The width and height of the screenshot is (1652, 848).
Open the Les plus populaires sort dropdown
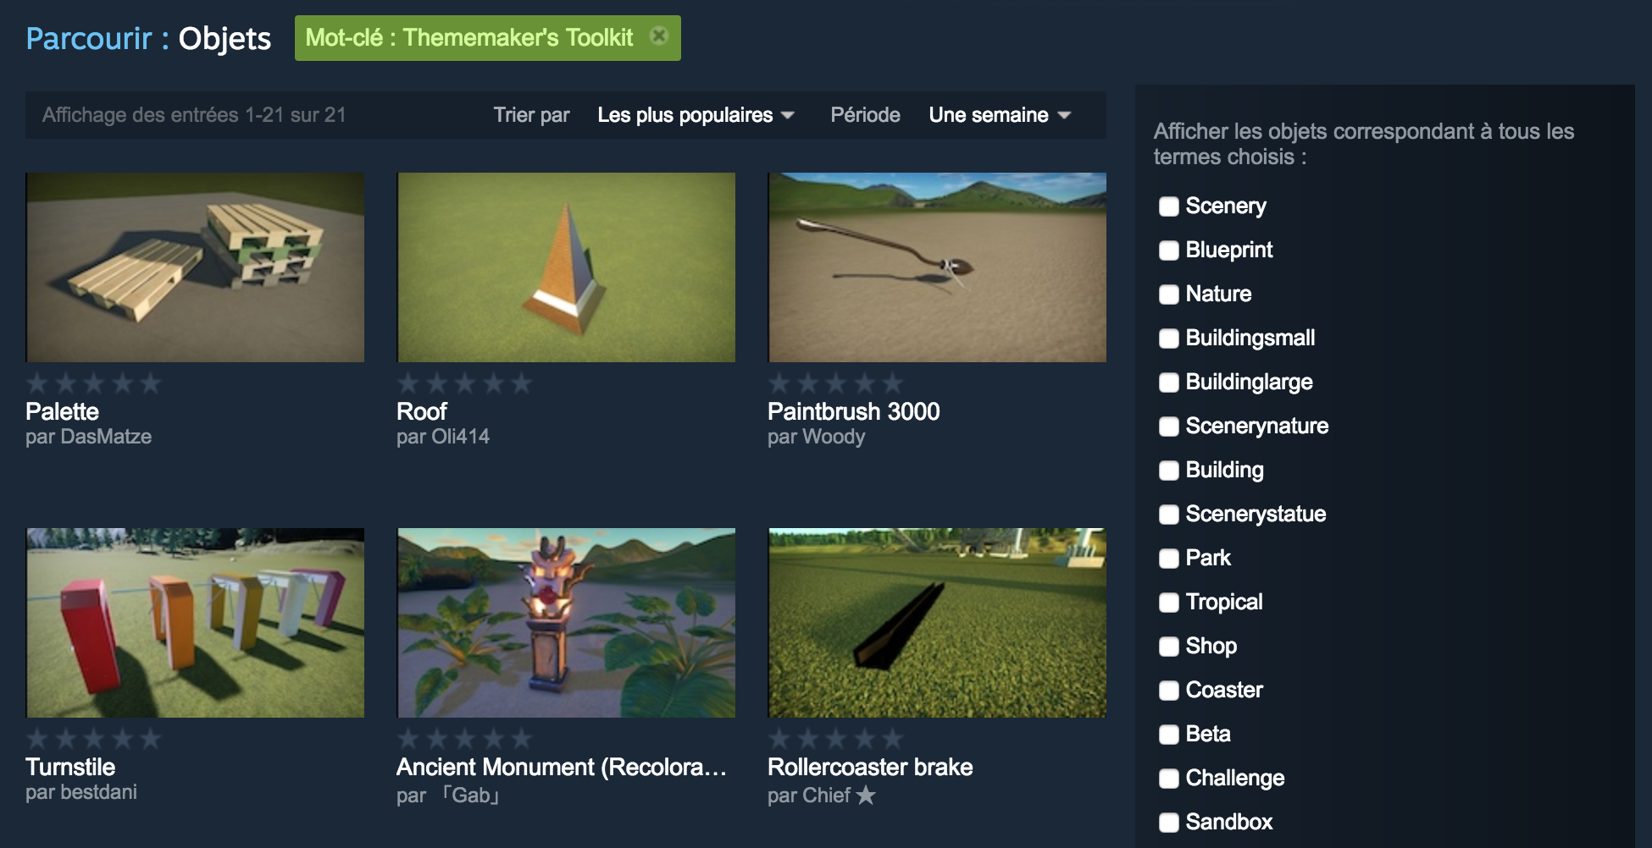[x=696, y=115]
